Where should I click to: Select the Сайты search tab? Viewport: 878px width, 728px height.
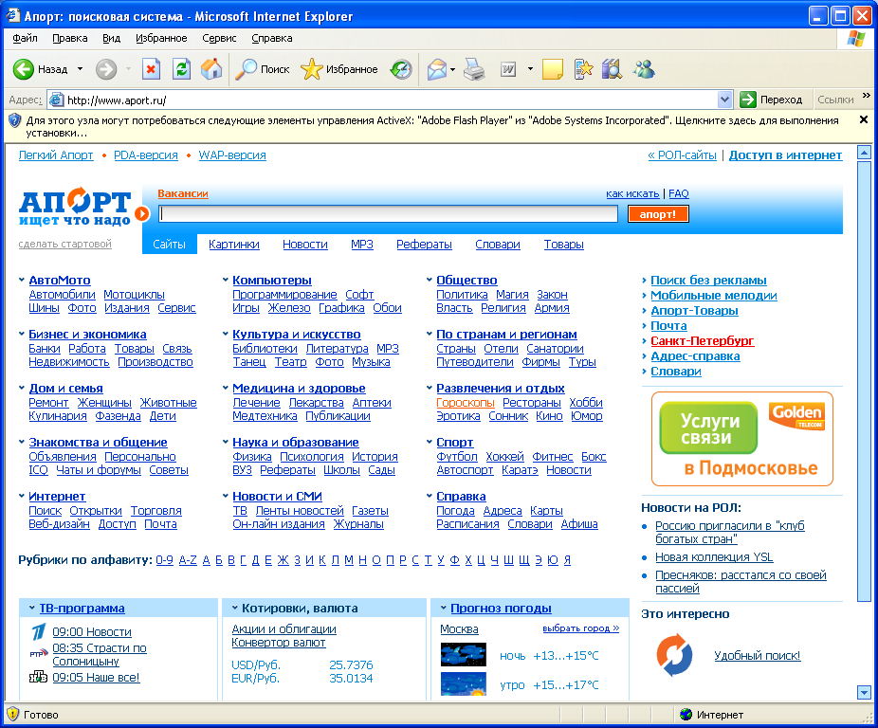(x=169, y=245)
